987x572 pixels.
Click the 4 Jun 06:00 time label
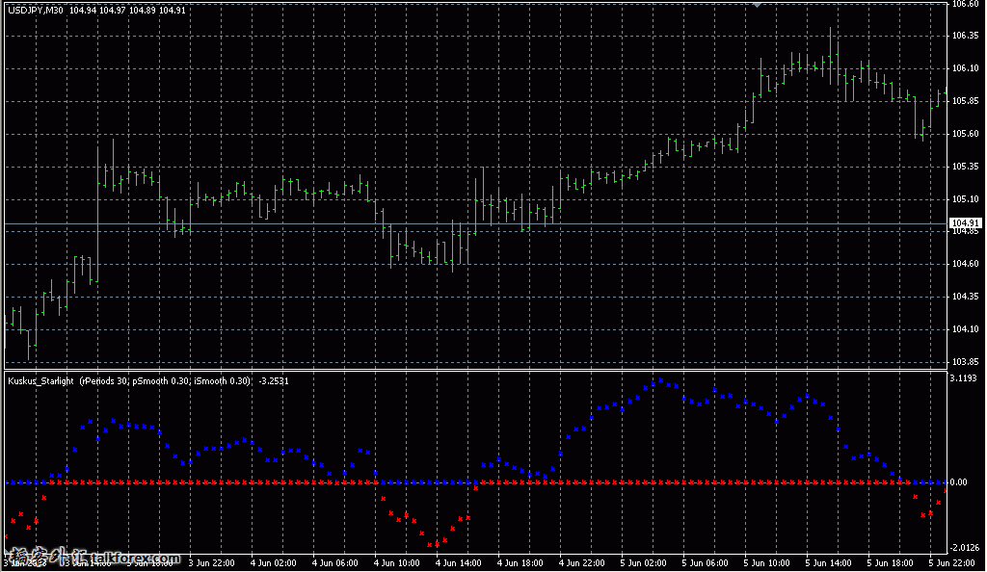(334, 563)
